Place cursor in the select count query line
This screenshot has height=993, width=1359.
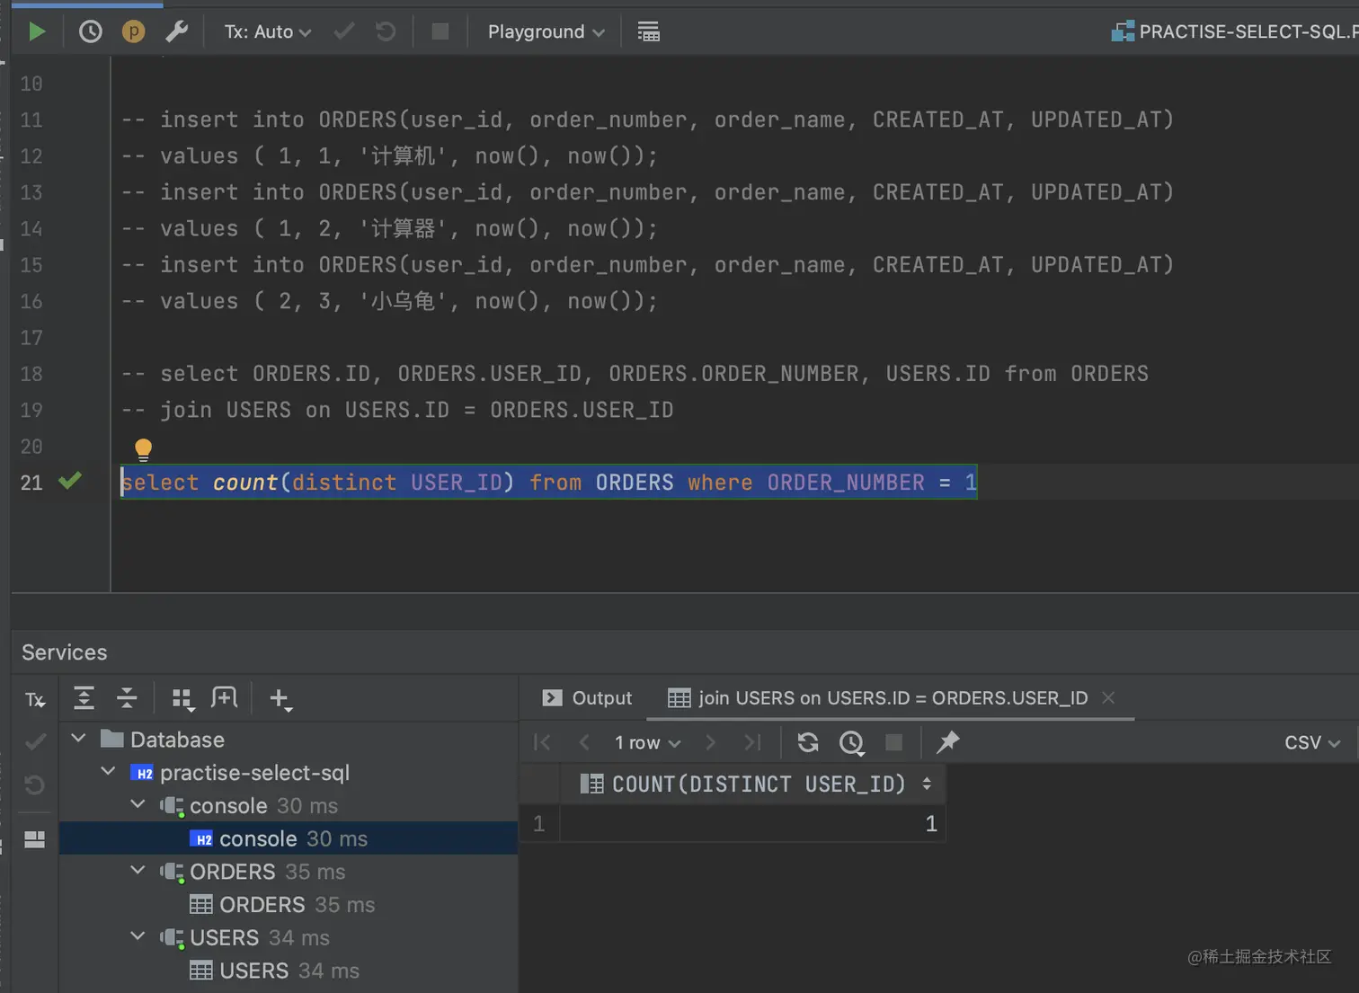548,483
